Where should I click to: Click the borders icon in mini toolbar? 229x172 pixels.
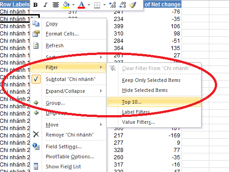97,5
